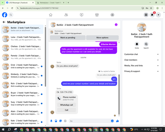The width and height of the screenshot is (165, 132).
Task: Open Windows taskbar search
Action: point(9,129)
